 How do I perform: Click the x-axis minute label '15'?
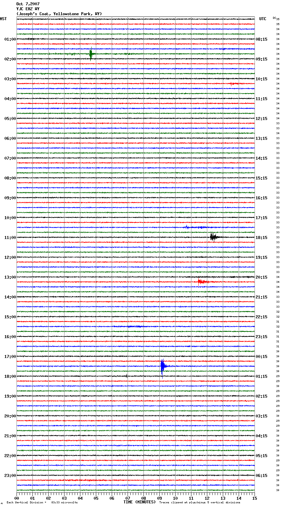pyautogui.click(x=255, y=498)
